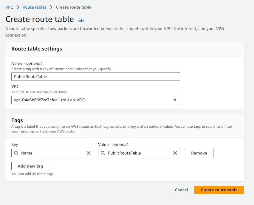Screen dimensions: 254x205
Task: Click 'Name - optional' field label
Action: (x=27, y=64)
